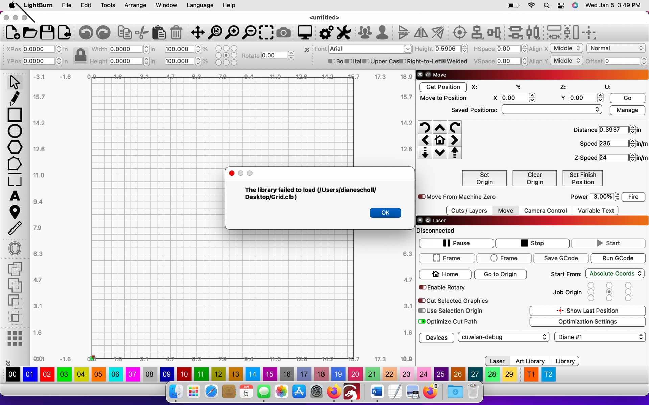Click the Power percentage field
This screenshot has height=405, width=649.
pyautogui.click(x=601, y=197)
